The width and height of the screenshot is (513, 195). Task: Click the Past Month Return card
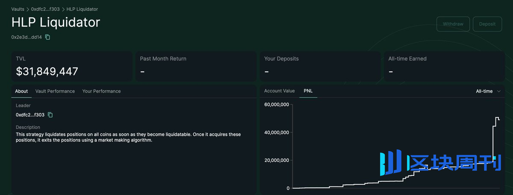click(196, 67)
